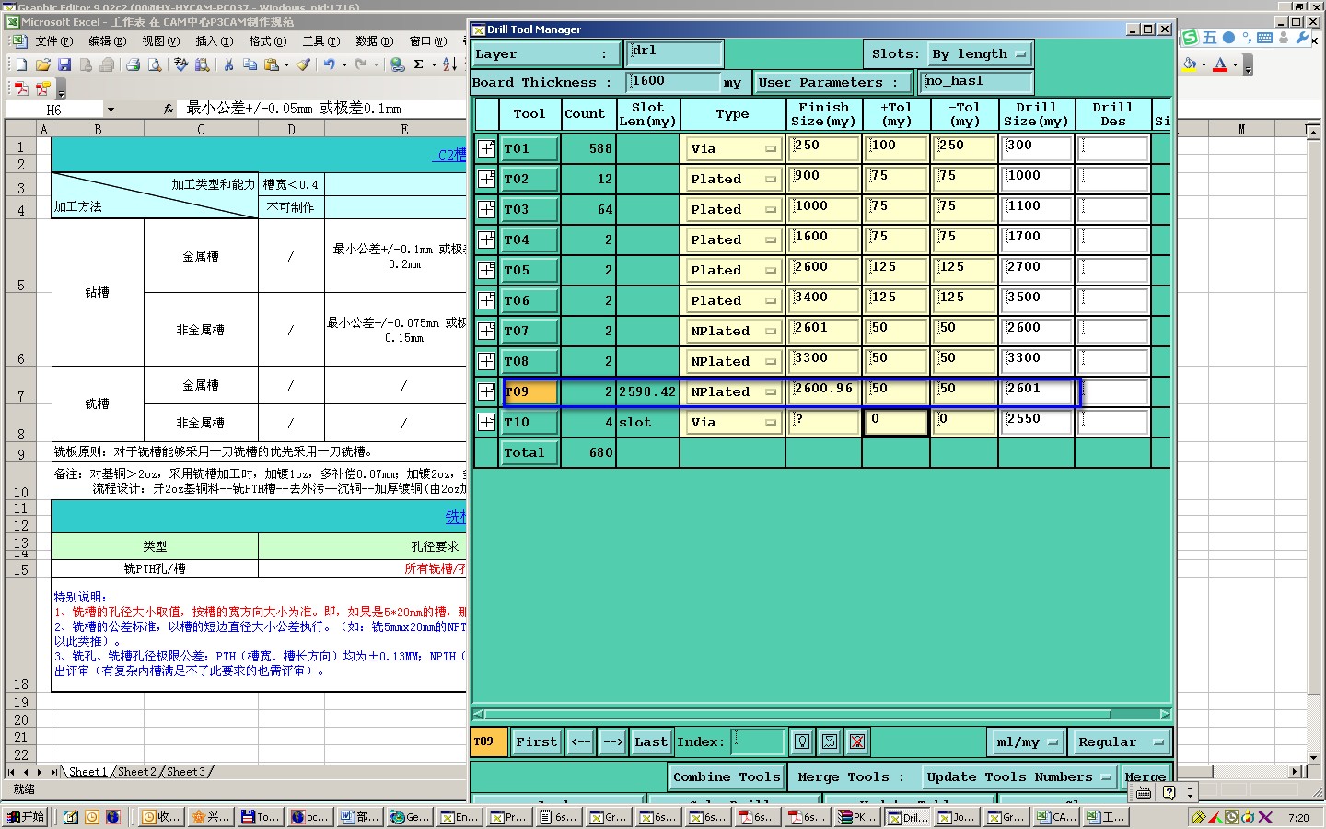Image resolution: width=1326 pixels, height=829 pixels.
Task: Click the Combine Tools button
Action: coord(727,777)
